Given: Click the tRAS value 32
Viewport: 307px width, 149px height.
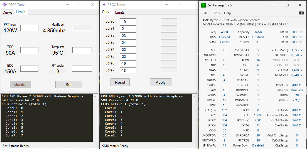Looking at the screenshot, I should (224, 70).
